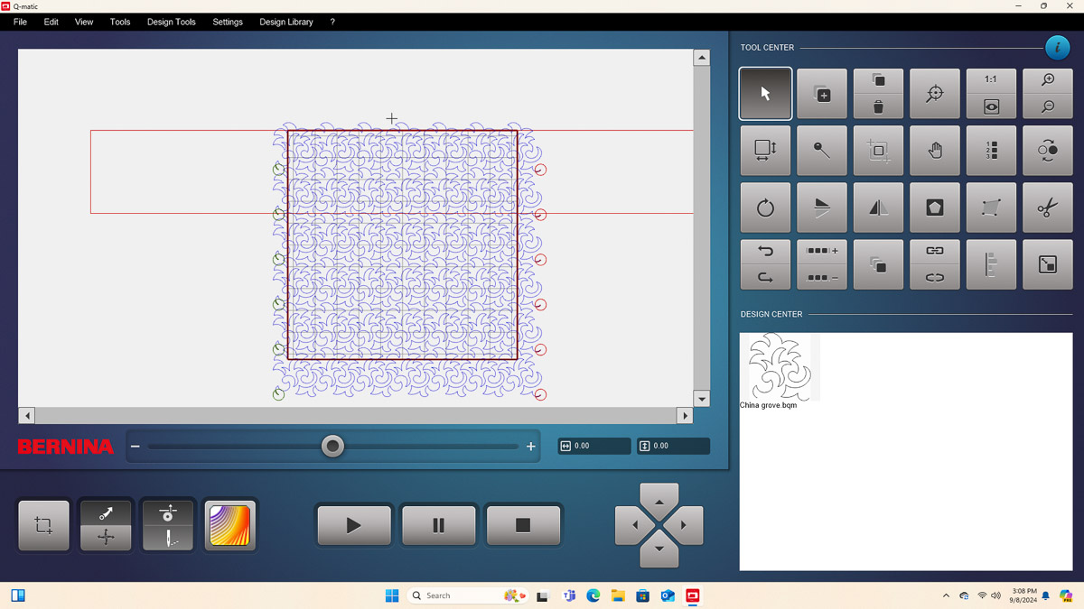The width and height of the screenshot is (1084, 609).
Task: Click the canvas scroll-down arrow
Action: tap(702, 399)
